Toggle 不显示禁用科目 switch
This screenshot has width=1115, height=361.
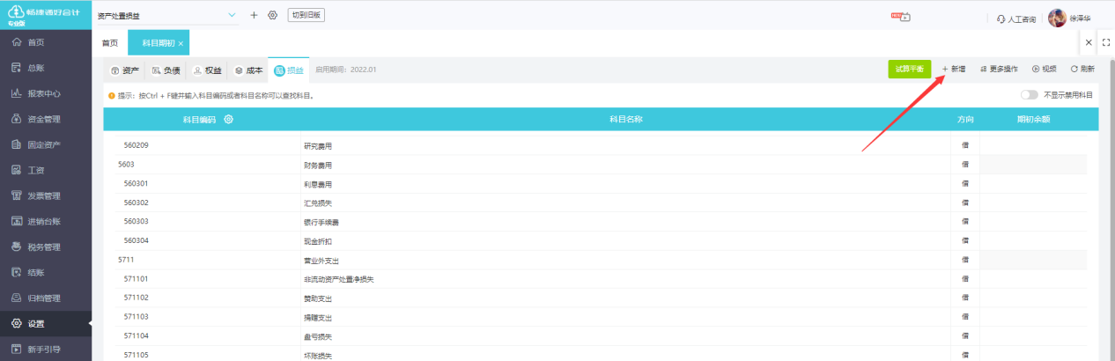[x=1029, y=95]
